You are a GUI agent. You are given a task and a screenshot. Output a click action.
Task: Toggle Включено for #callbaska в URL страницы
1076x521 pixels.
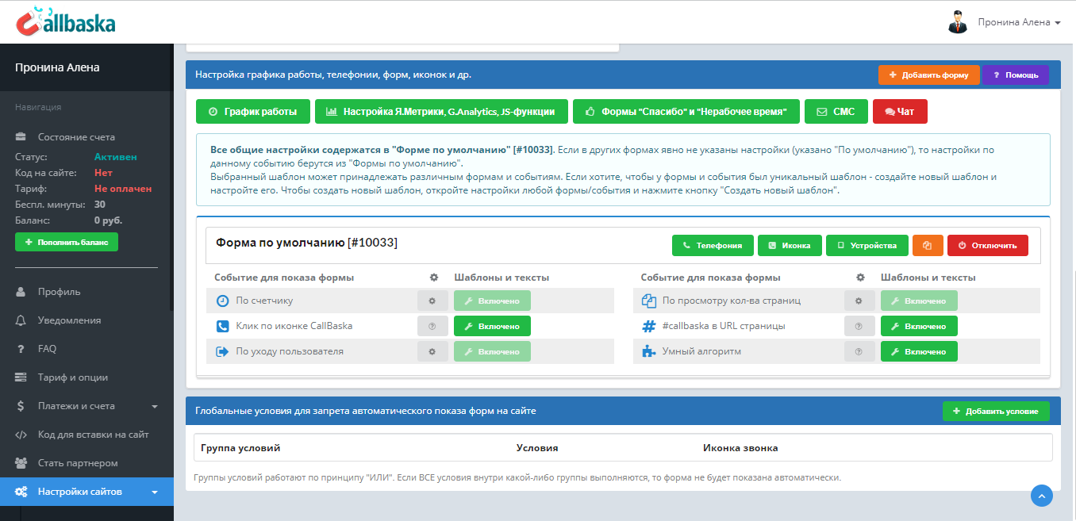coord(919,326)
